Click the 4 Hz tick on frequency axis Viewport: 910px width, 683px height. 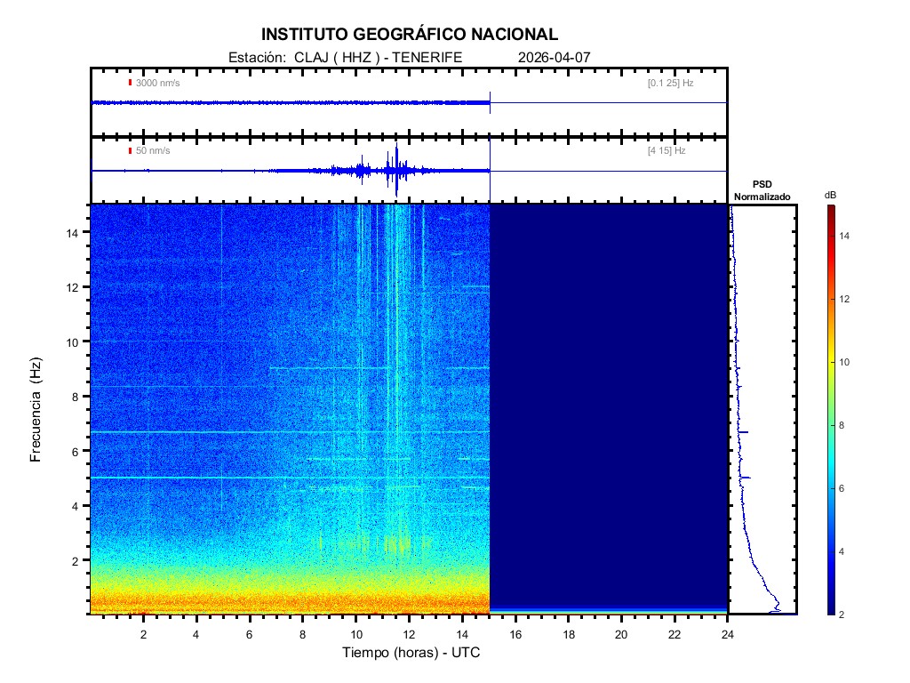point(75,505)
